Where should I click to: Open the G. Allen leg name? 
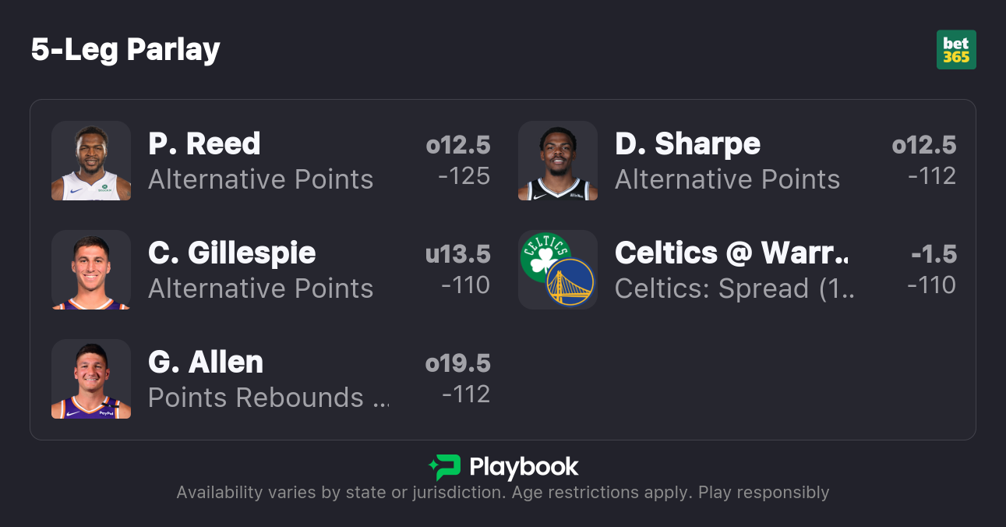(x=206, y=363)
